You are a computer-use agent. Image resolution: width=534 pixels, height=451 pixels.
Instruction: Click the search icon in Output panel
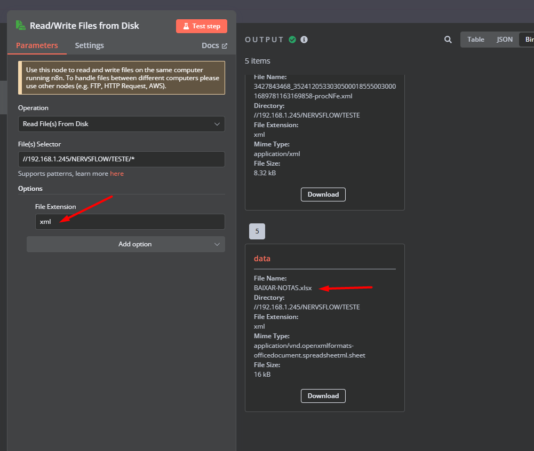pos(448,40)
